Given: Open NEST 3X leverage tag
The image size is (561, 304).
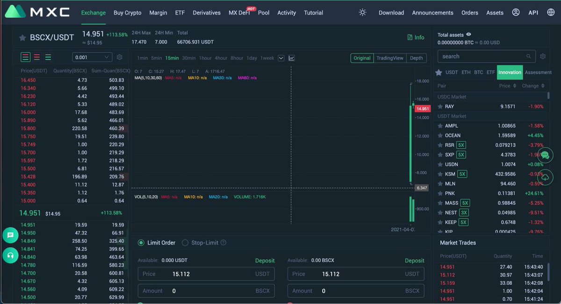Looking at the screenshot, I should click(x=463, y=212).
